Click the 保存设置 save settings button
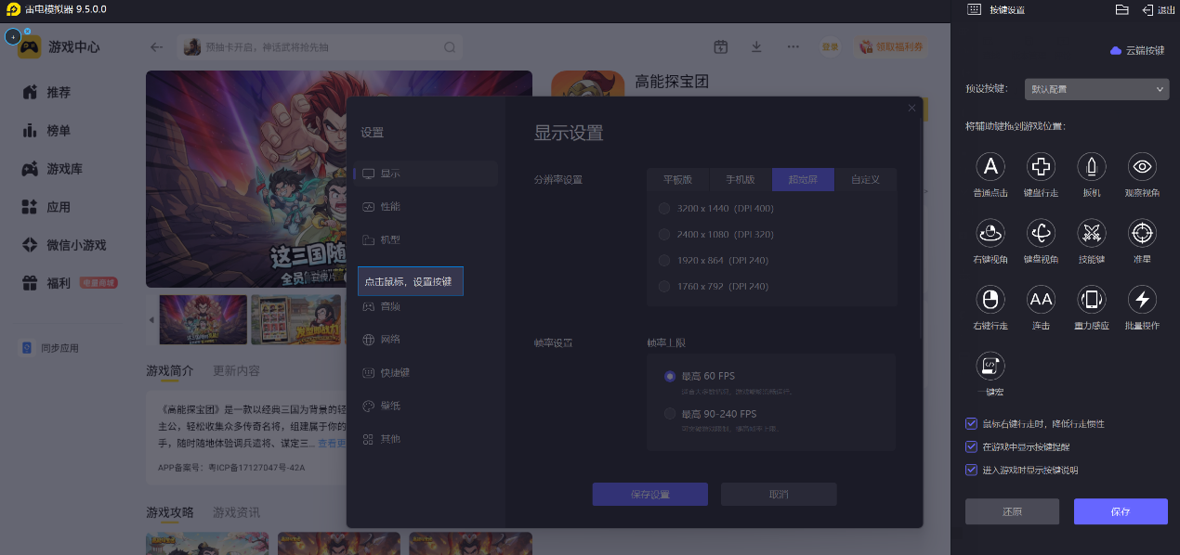The height and width of the screenshot is (555, 1180). click(x=650, y=495)
